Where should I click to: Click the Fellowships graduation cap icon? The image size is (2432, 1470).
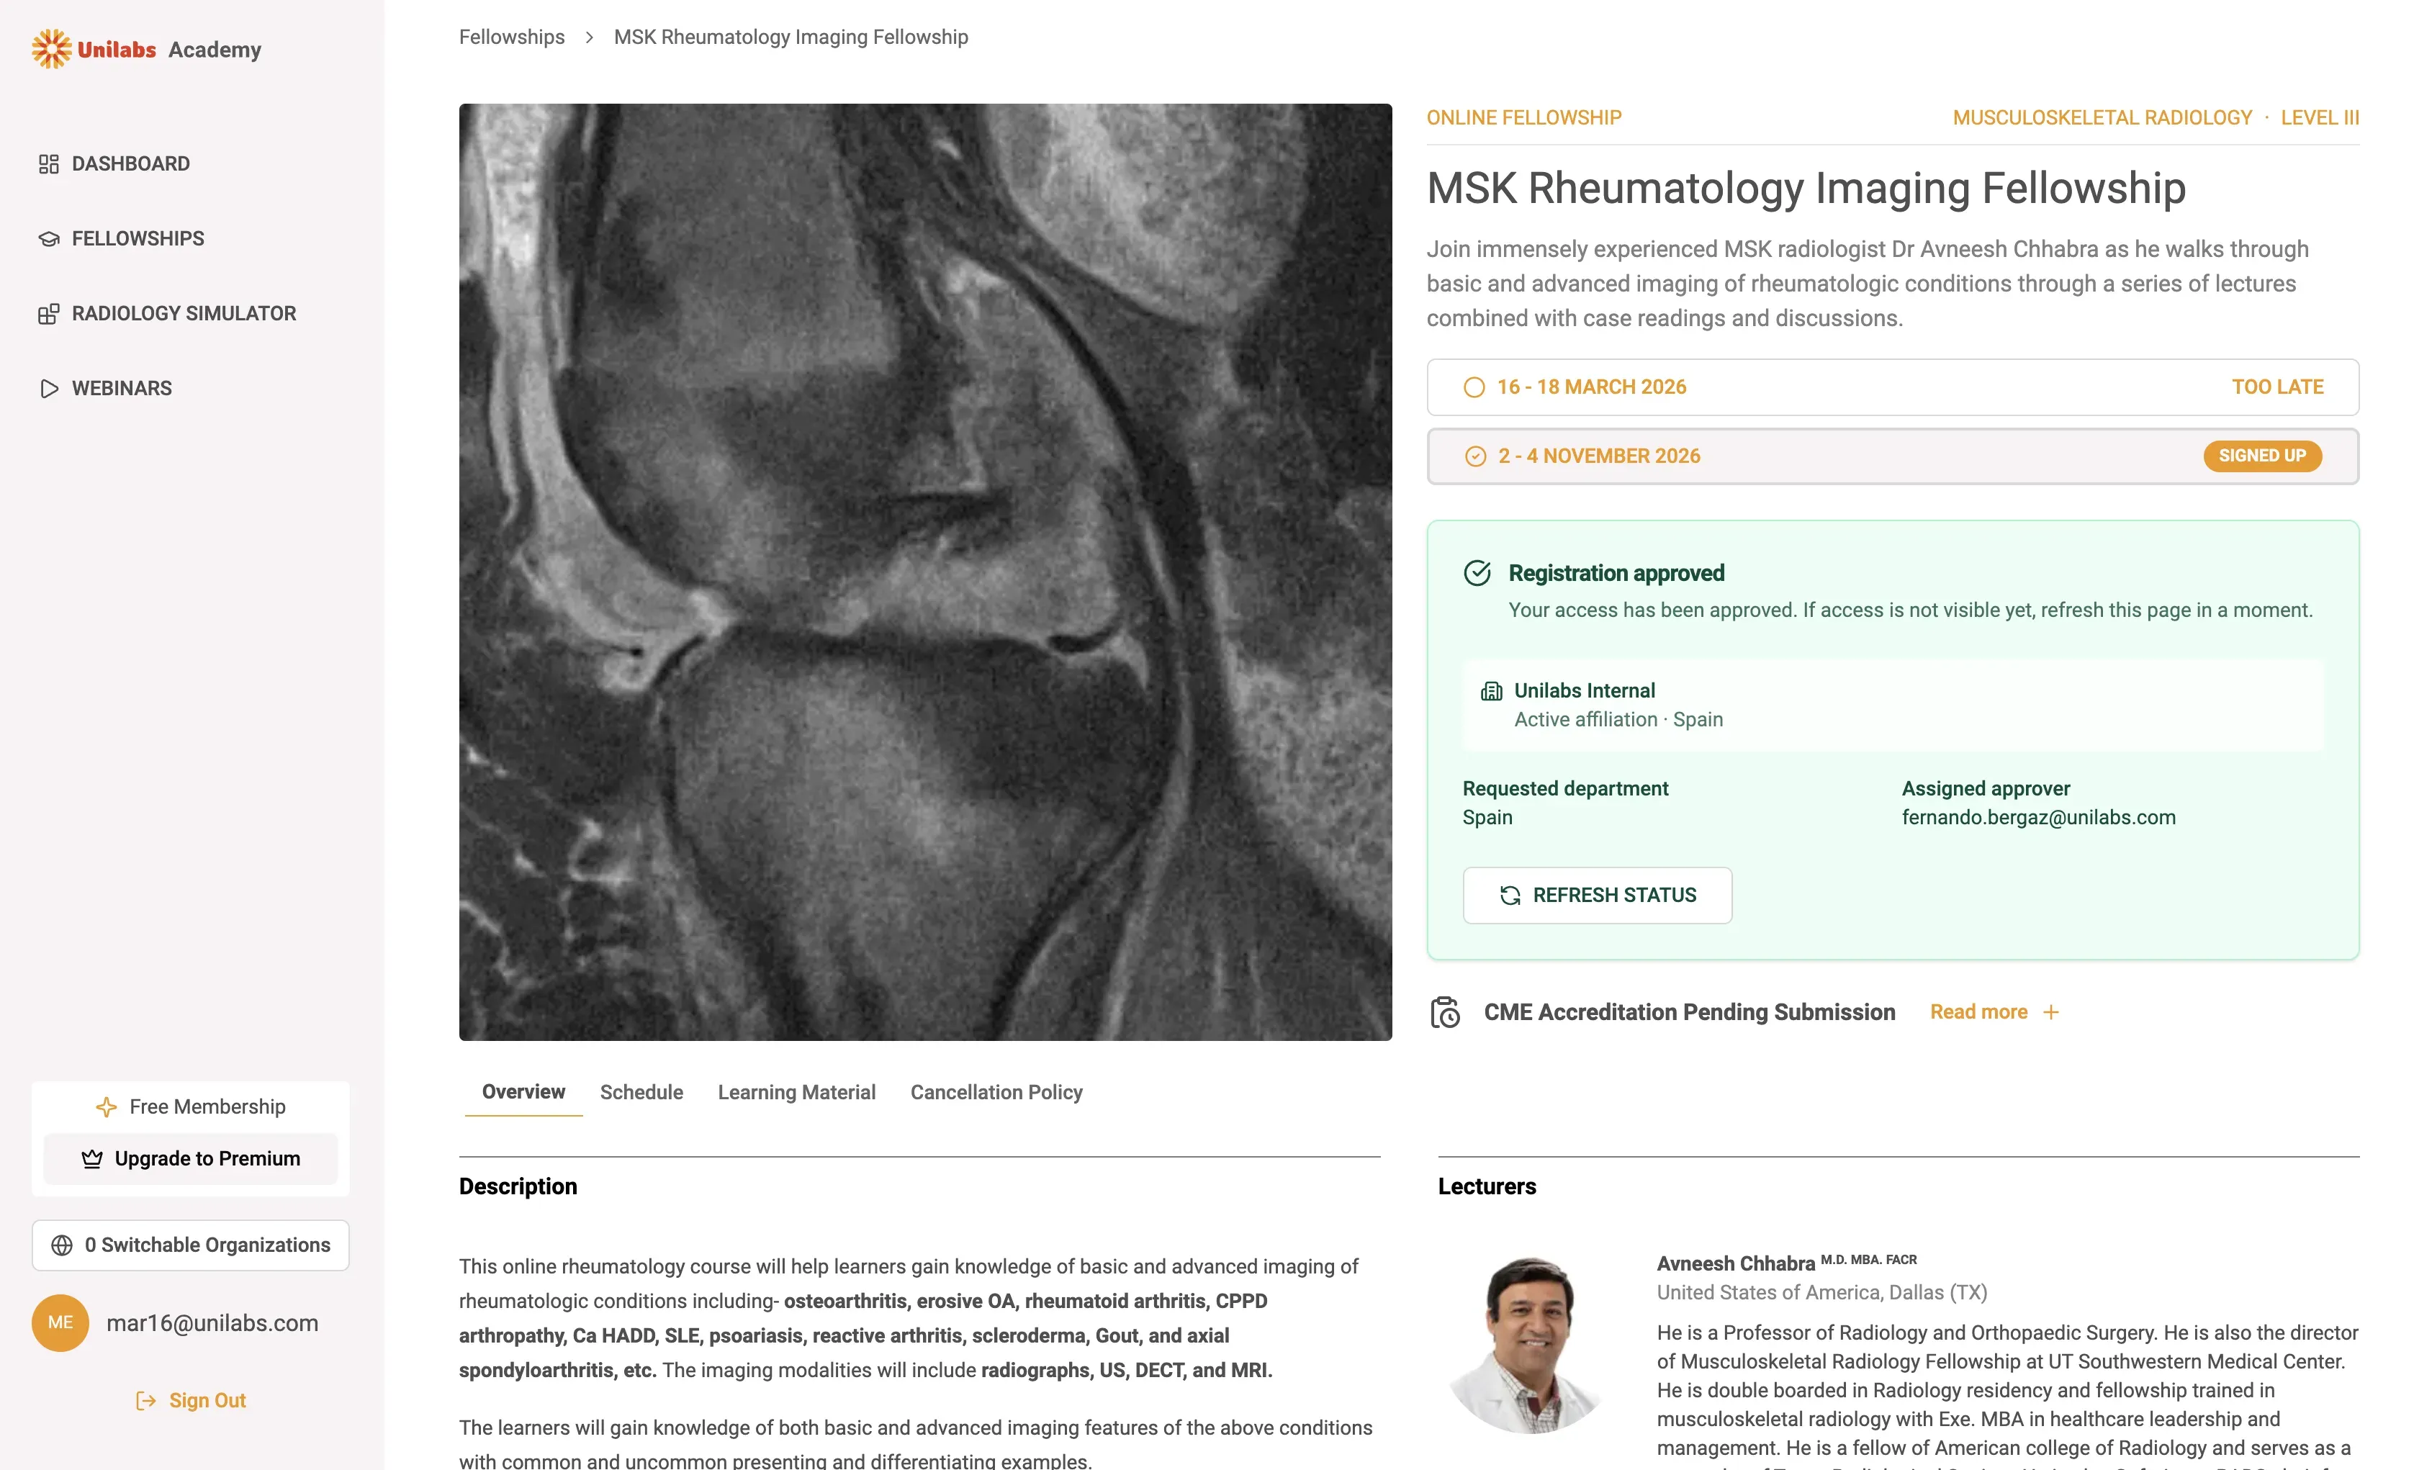48,239
